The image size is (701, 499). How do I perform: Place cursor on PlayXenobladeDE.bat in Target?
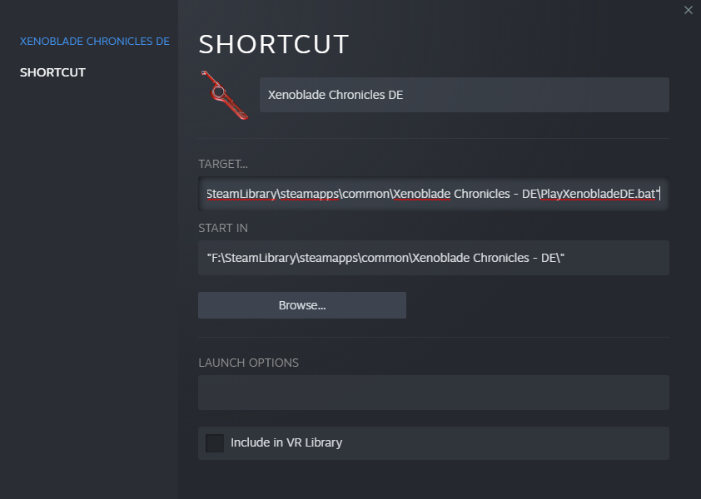click(x=598, y=194)
